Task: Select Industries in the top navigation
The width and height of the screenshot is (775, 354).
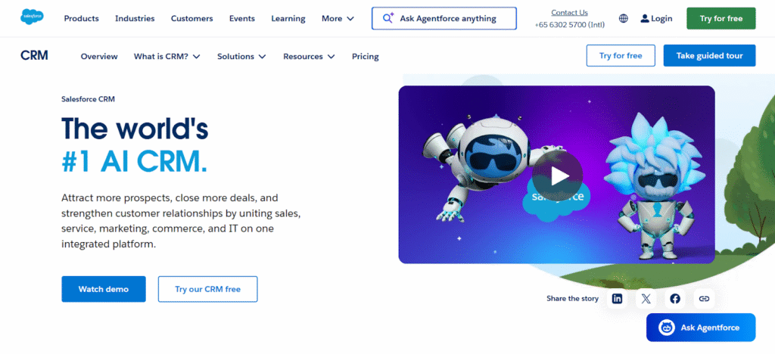Action: tap(135, 18)
